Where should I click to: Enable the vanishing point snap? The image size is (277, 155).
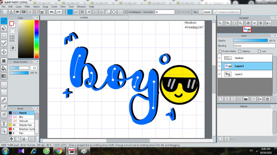click(x=89, y=12)
